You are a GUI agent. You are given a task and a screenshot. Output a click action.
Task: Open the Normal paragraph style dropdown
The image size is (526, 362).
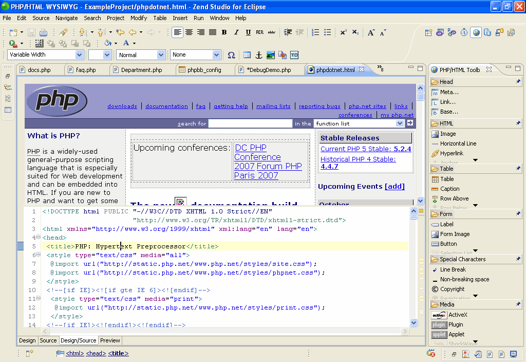161,55
